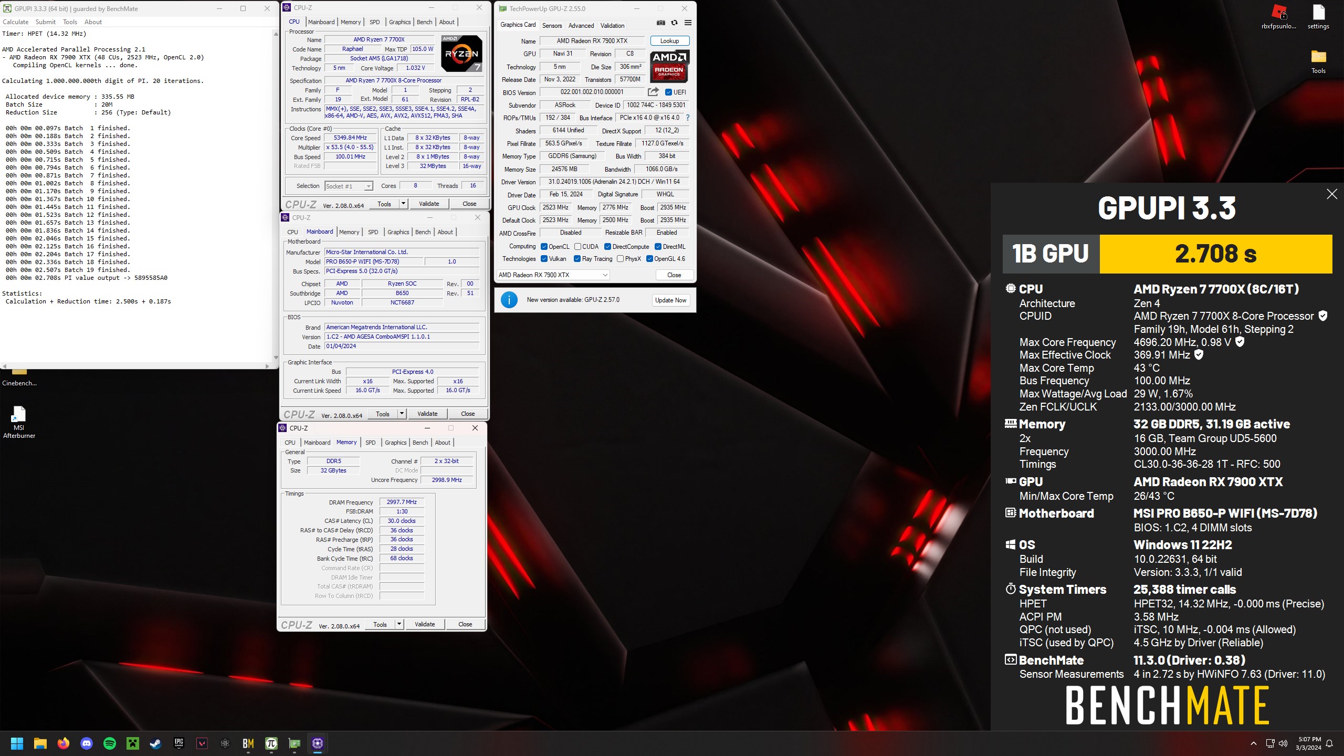The image size is (1344, 756).
Task: Toggle the PhysX checkbox
Action: [x=620, y=259]
